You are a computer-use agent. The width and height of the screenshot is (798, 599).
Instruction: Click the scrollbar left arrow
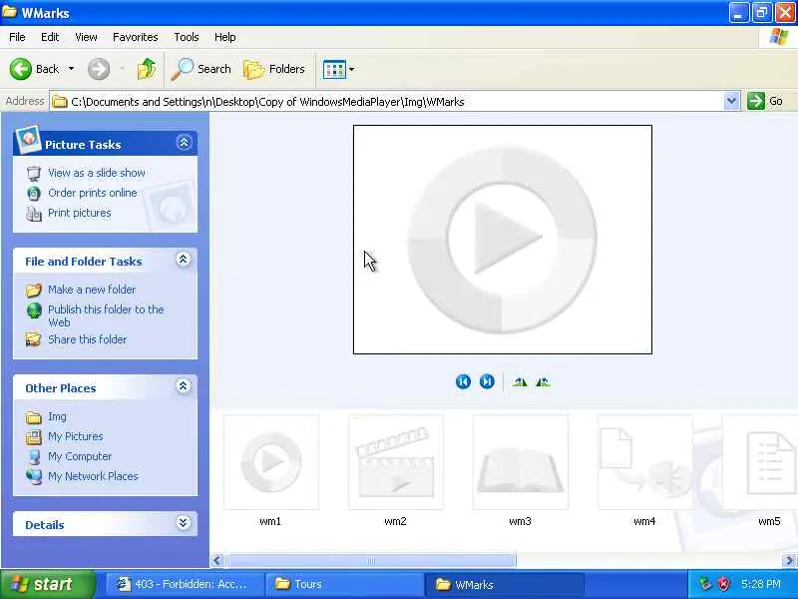click(x=217, y=561)
